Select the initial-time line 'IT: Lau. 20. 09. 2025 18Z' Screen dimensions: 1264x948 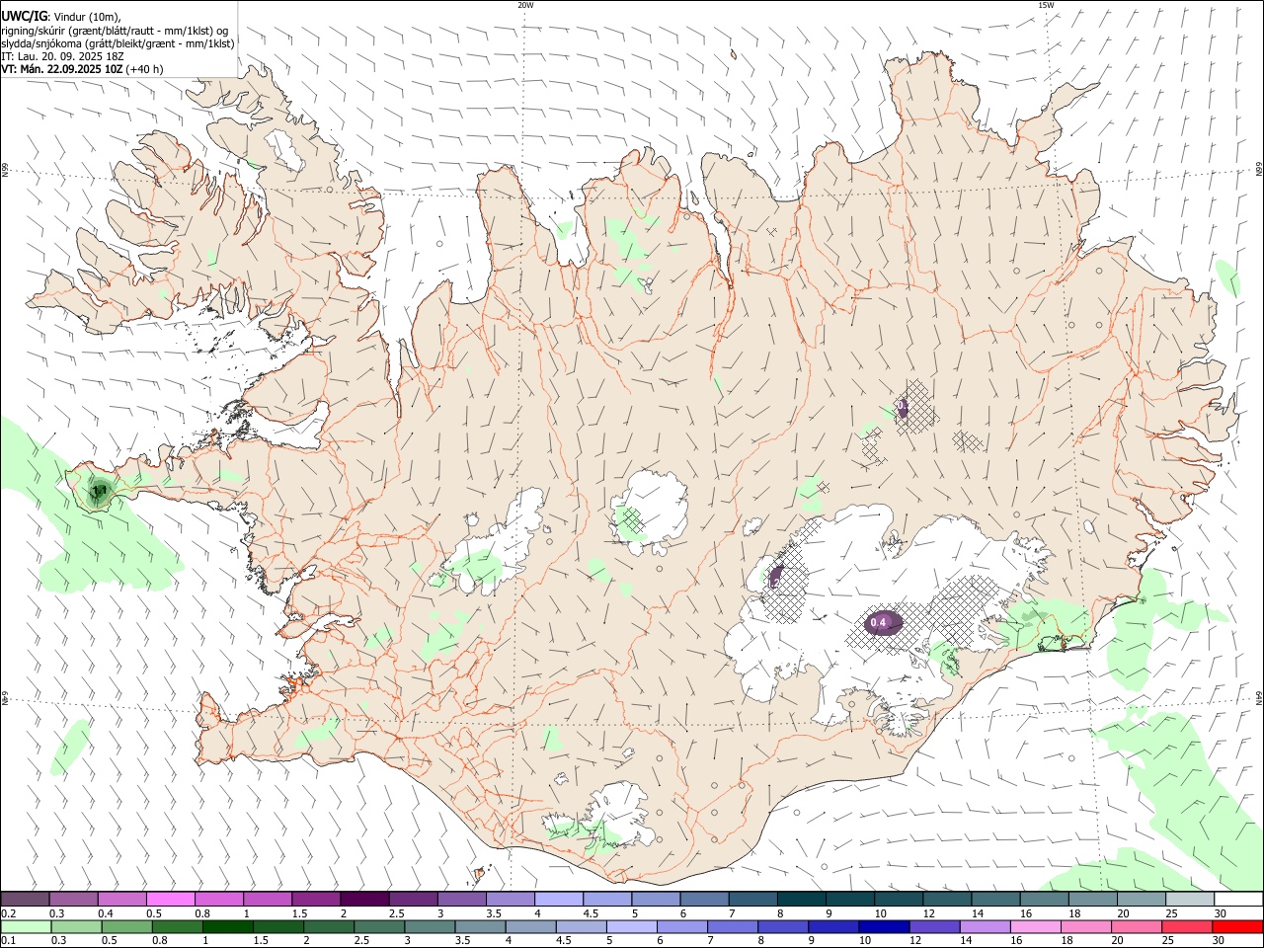(62, 56)
